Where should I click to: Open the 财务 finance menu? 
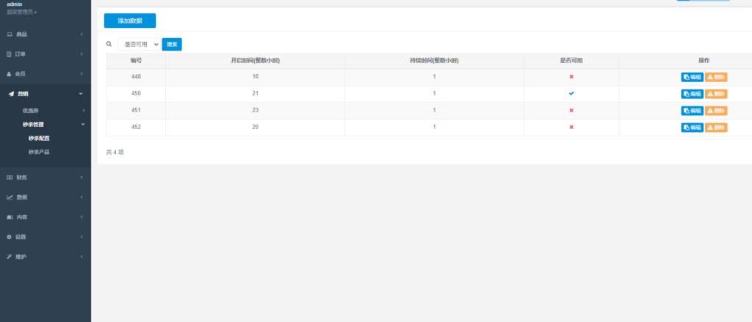22,178
